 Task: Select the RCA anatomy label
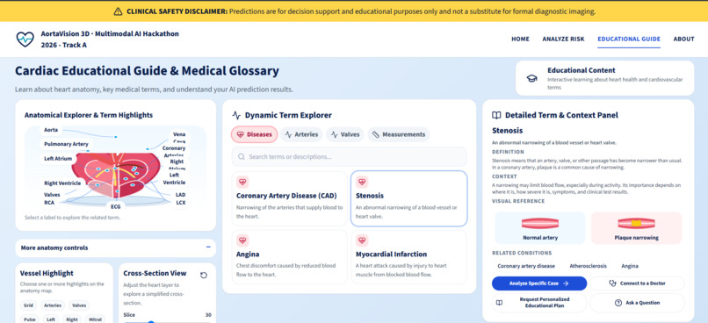pos(49,203)
